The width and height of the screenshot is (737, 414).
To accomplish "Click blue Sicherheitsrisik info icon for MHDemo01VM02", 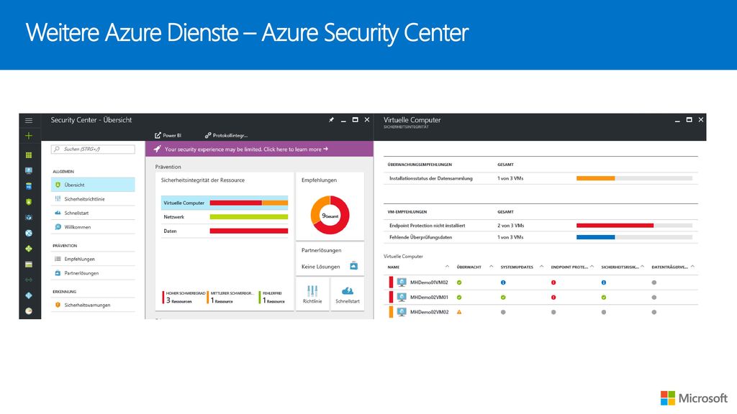I will coord(604,282).
